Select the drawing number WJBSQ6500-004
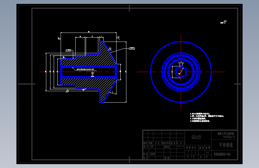This screenshot has height=168, width=259. click(x=222, y=154)
